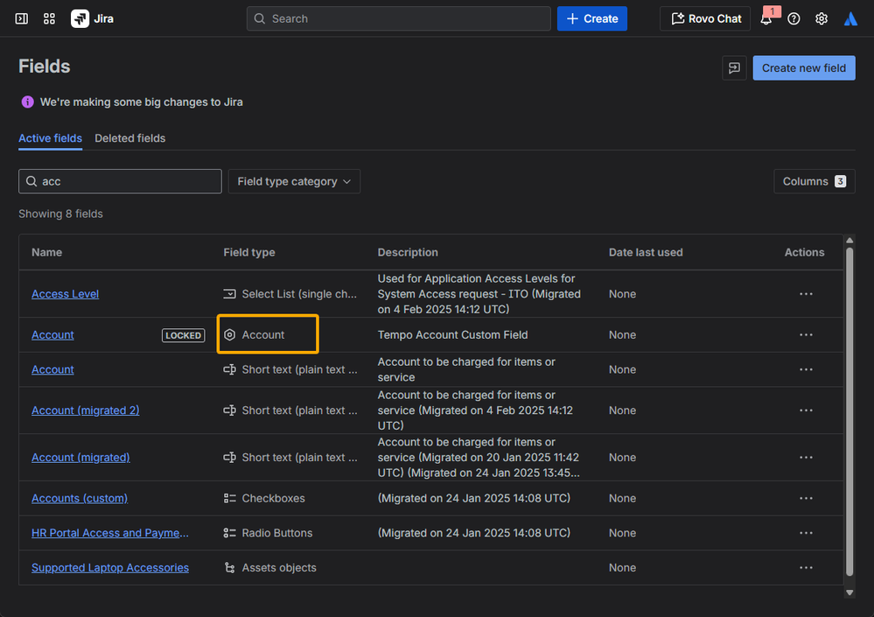Expand the Field type category dropdown
This screenshot has height=617, width=874.
(294, 181)
